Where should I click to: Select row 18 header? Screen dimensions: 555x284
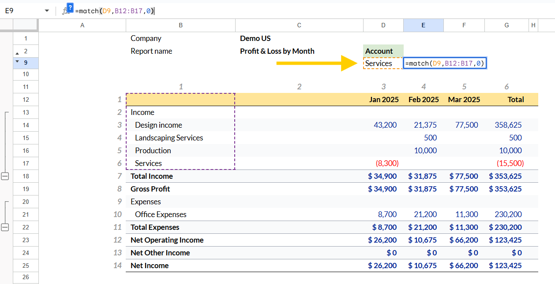pyautogui.click(x=26, y=176)
